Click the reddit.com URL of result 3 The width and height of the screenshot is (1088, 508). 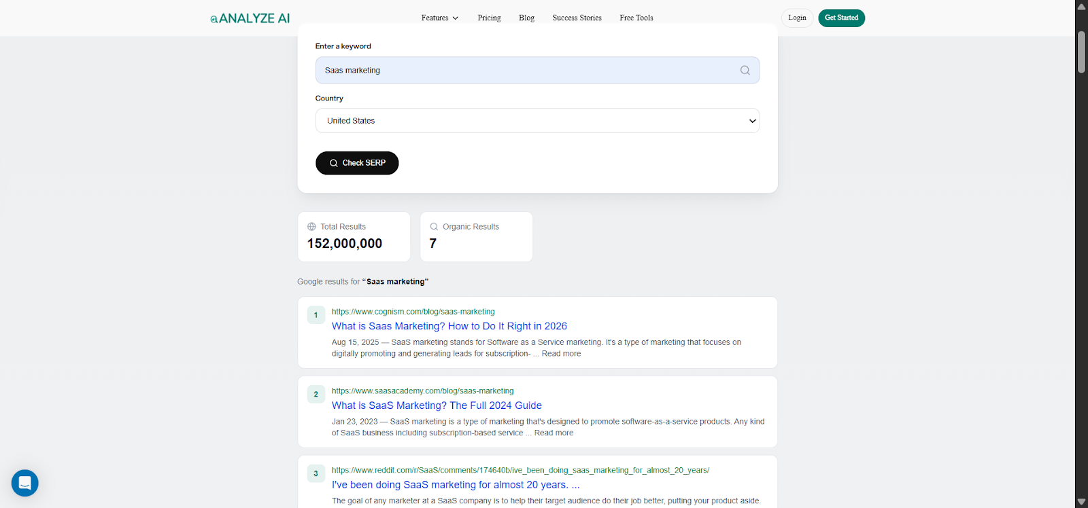click(x=520, y=470)
